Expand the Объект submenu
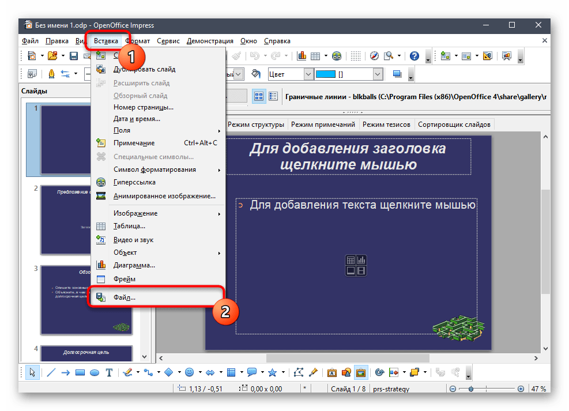The image size is (569, 411). click(158, 252)
